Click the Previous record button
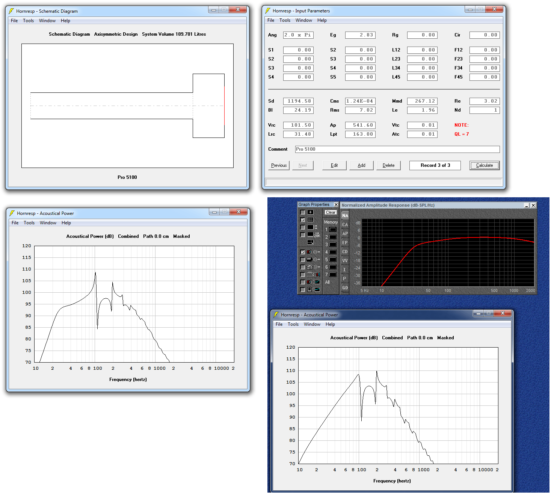560x502 pixels. click(x=279, y=165)
